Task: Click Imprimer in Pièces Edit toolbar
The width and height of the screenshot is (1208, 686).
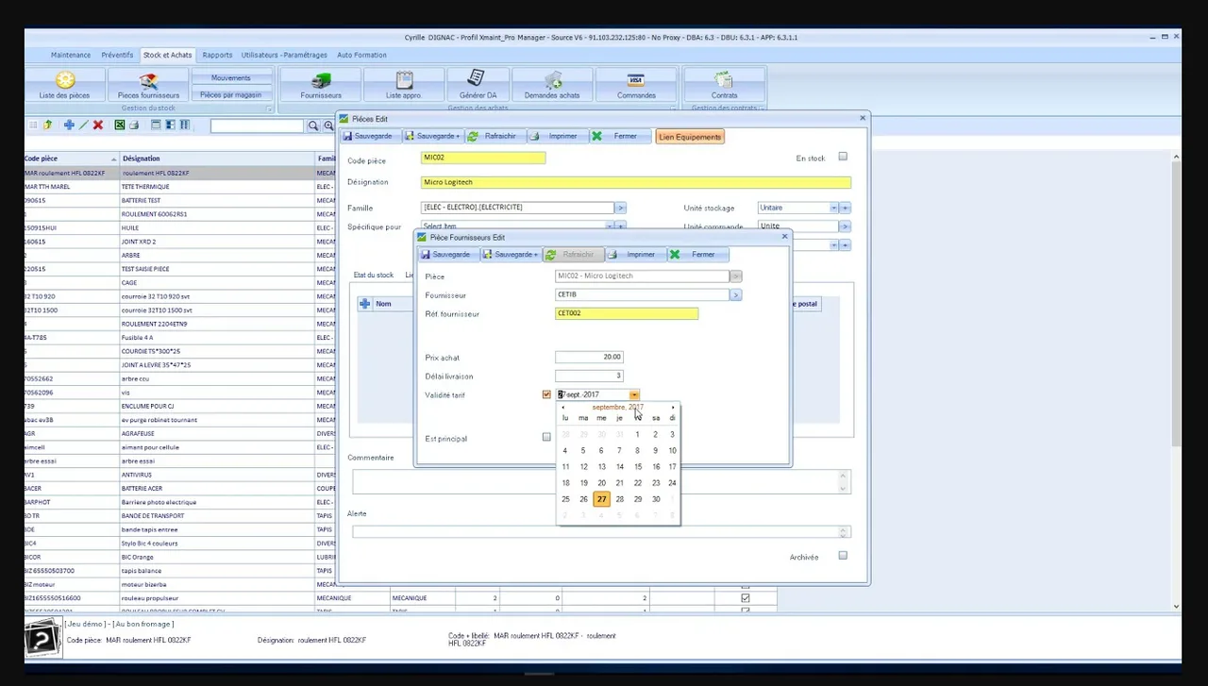Action: [557, 137]
